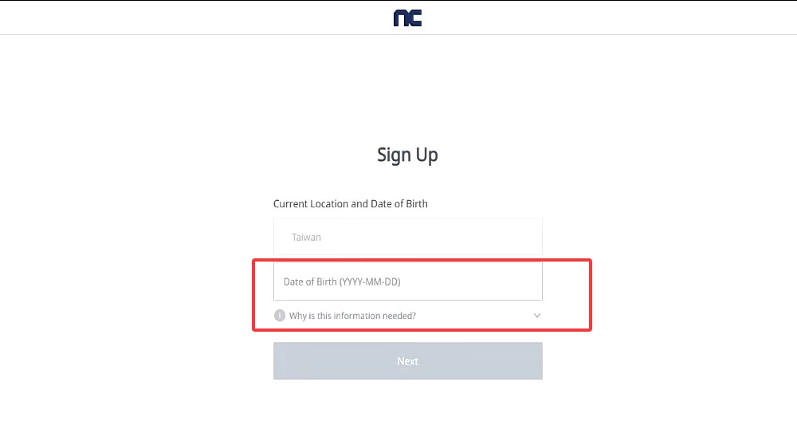The image size is (797, 425).
Task: Click the "Current Location and Date of Birth" label
Action: tap(351, 204)
